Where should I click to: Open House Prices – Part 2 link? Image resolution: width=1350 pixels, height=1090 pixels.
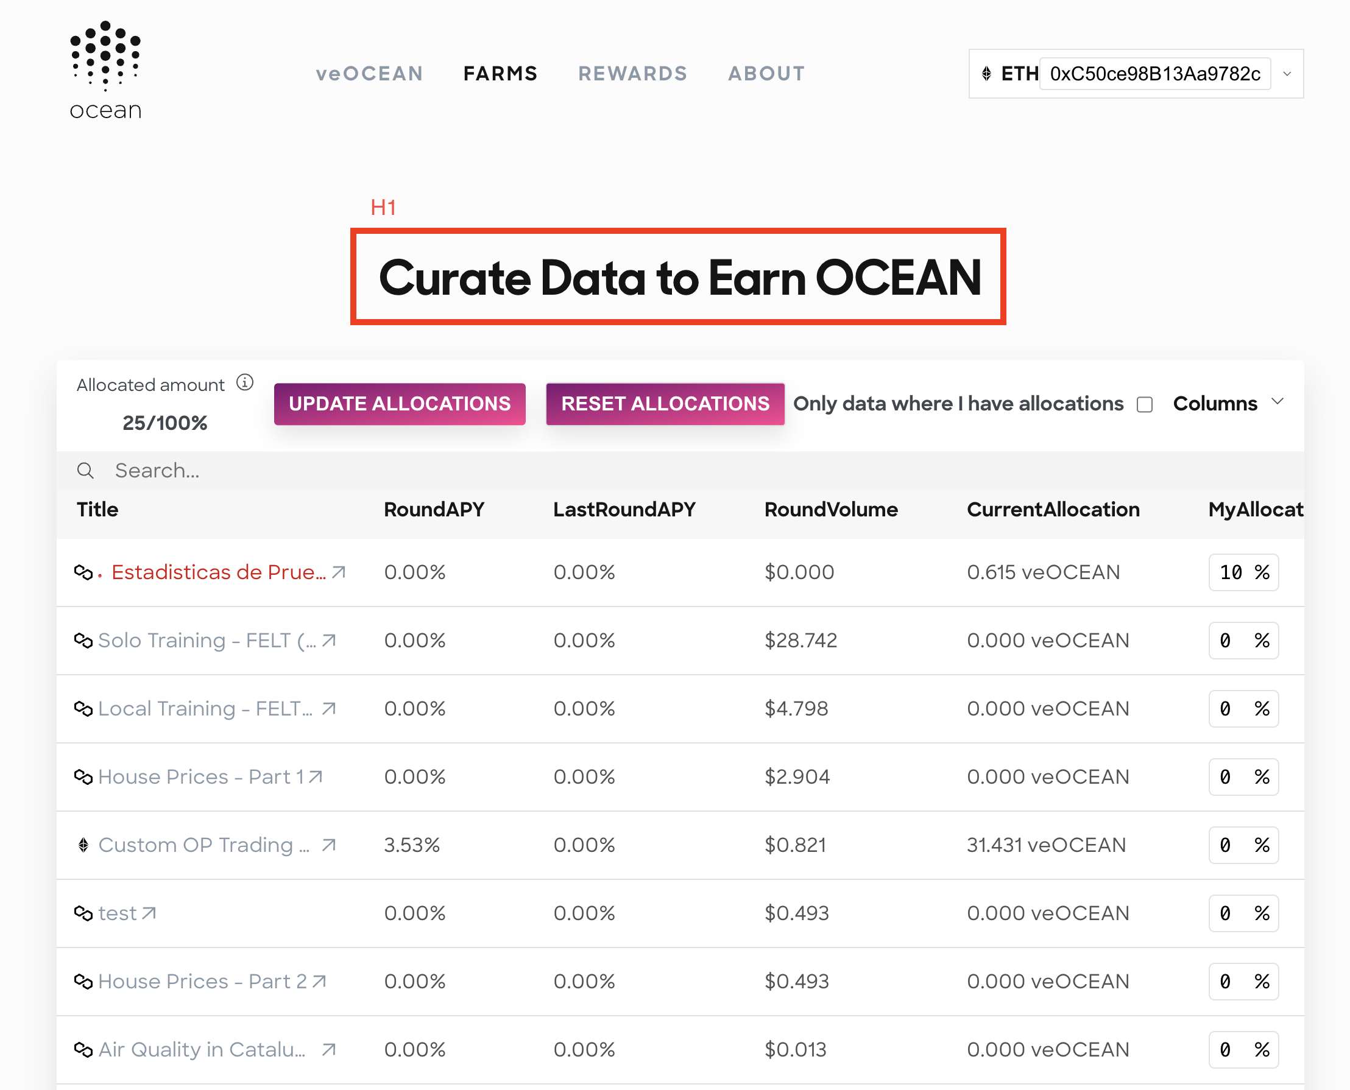203,982
